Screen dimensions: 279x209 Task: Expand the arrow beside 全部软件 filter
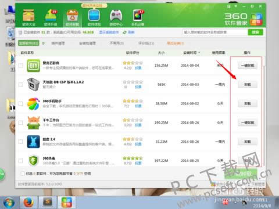(x=43, y=43)
